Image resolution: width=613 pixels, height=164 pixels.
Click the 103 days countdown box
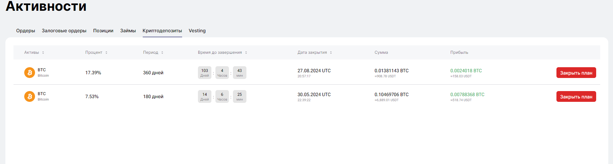coord(205,73)
